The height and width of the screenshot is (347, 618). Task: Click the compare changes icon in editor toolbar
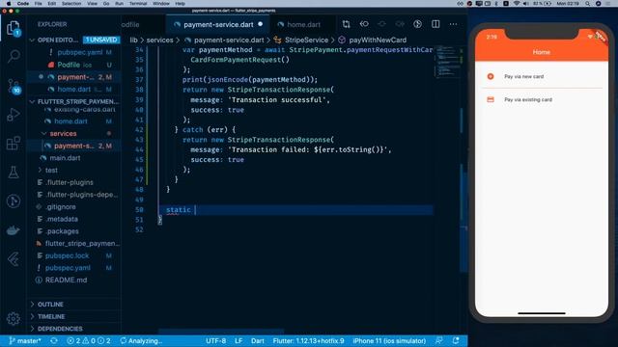(346, 24)
